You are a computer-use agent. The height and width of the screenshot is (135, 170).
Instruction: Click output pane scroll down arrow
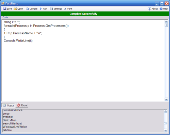pyautogui.click(x=166, y=131)
